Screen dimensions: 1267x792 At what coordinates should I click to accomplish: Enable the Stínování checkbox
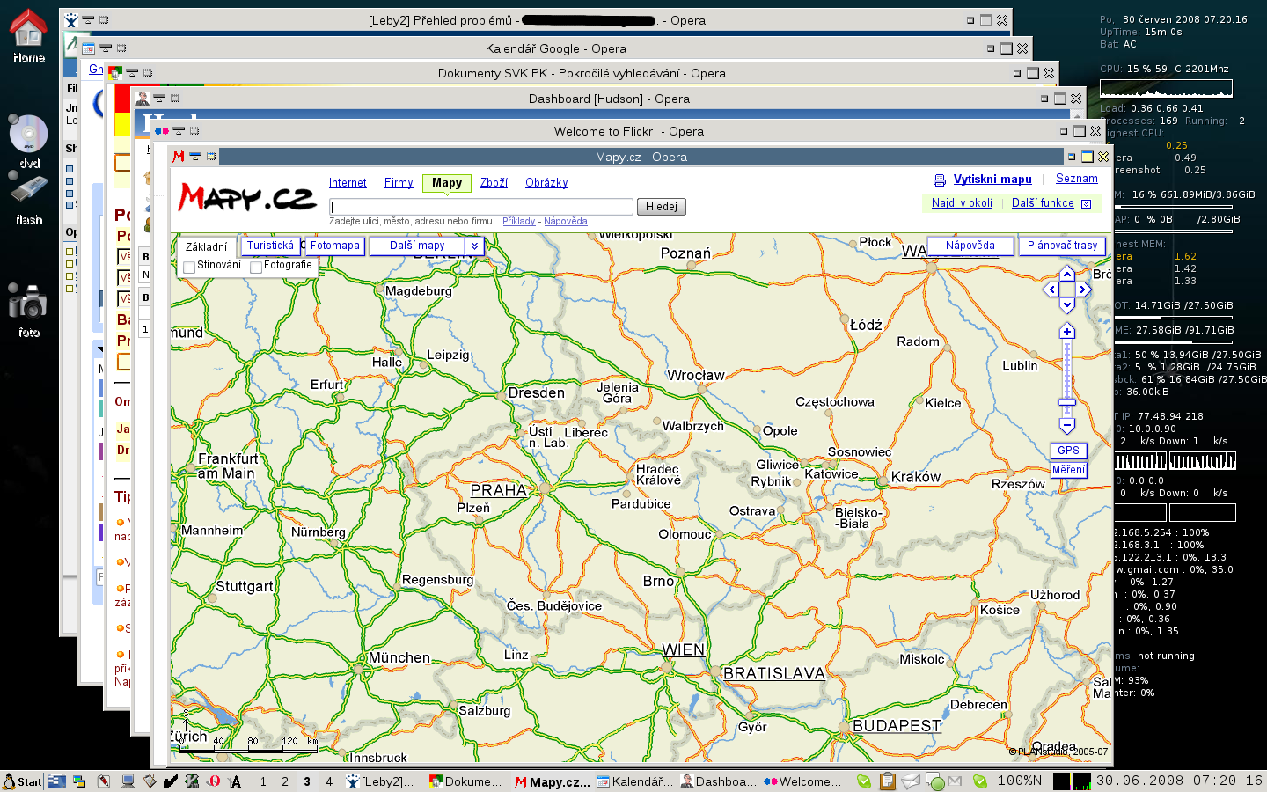(189, 267)
